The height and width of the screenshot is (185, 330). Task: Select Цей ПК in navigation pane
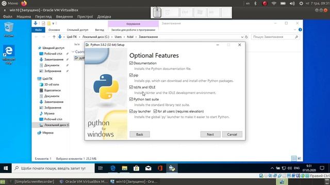click(47, 79)
